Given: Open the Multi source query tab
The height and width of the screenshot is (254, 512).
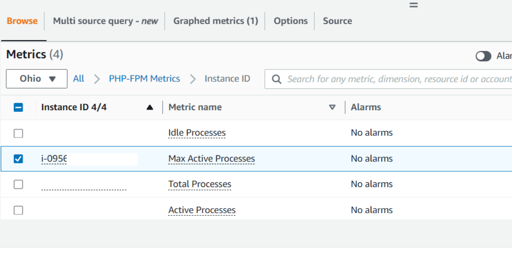Looking at the screenshot, I should click(105, 21).
